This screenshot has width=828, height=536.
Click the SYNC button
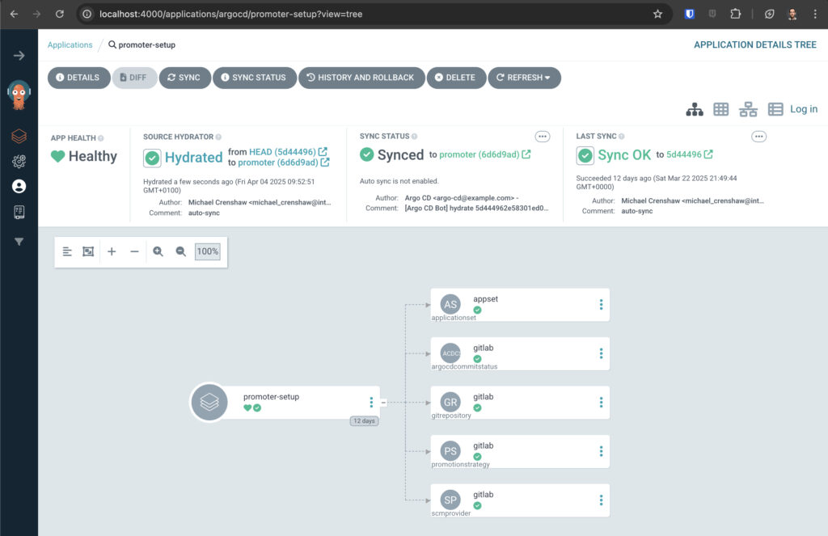[185, 78]
